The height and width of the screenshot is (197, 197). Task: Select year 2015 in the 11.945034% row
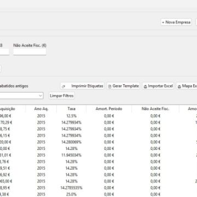click(x=41, y=155)
